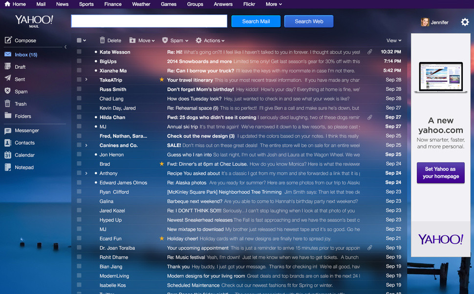Check the select-all messages checkbox
The image size is (474, 294).
tap(78, 40)
